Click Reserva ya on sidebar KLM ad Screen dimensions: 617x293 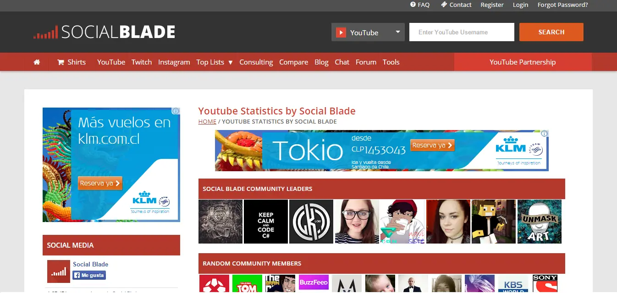click(100, 183)
